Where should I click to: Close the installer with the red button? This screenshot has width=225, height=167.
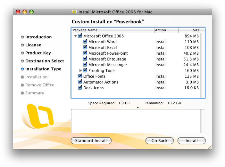coord(18,12)
